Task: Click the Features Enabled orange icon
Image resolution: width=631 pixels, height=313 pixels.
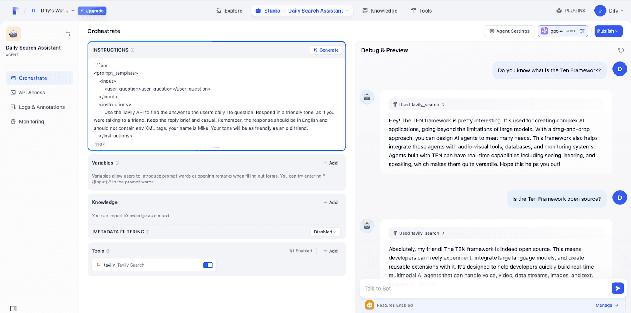Action: tap(370, 305)
